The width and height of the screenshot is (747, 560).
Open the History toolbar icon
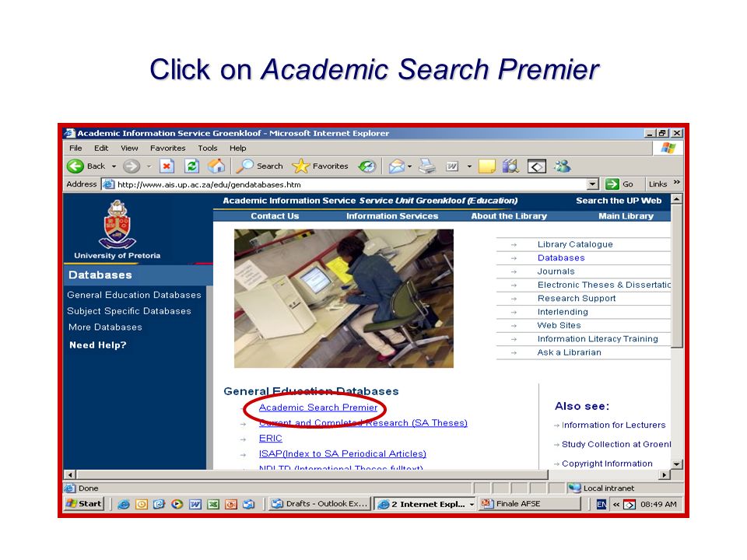click(x=366, y=166)
